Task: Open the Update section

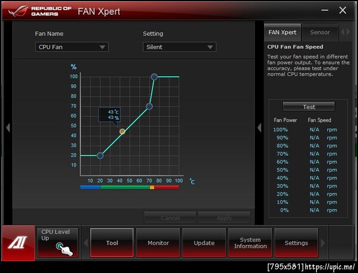Action: click(x=204, y=243)
